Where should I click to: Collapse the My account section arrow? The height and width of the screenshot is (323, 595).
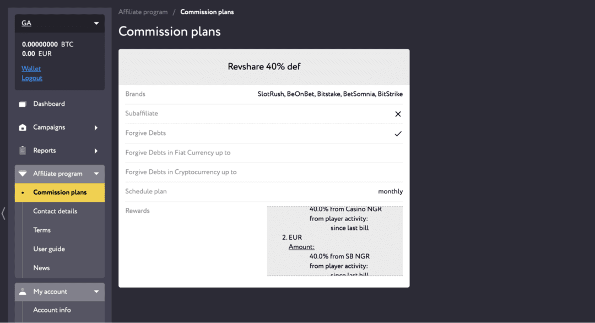96,292
